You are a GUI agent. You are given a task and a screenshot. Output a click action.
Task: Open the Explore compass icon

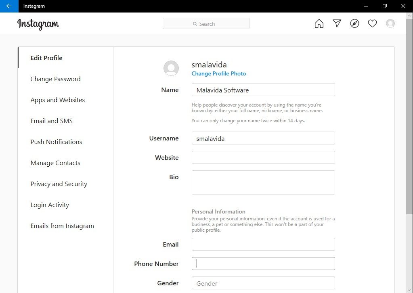(354, 23)
